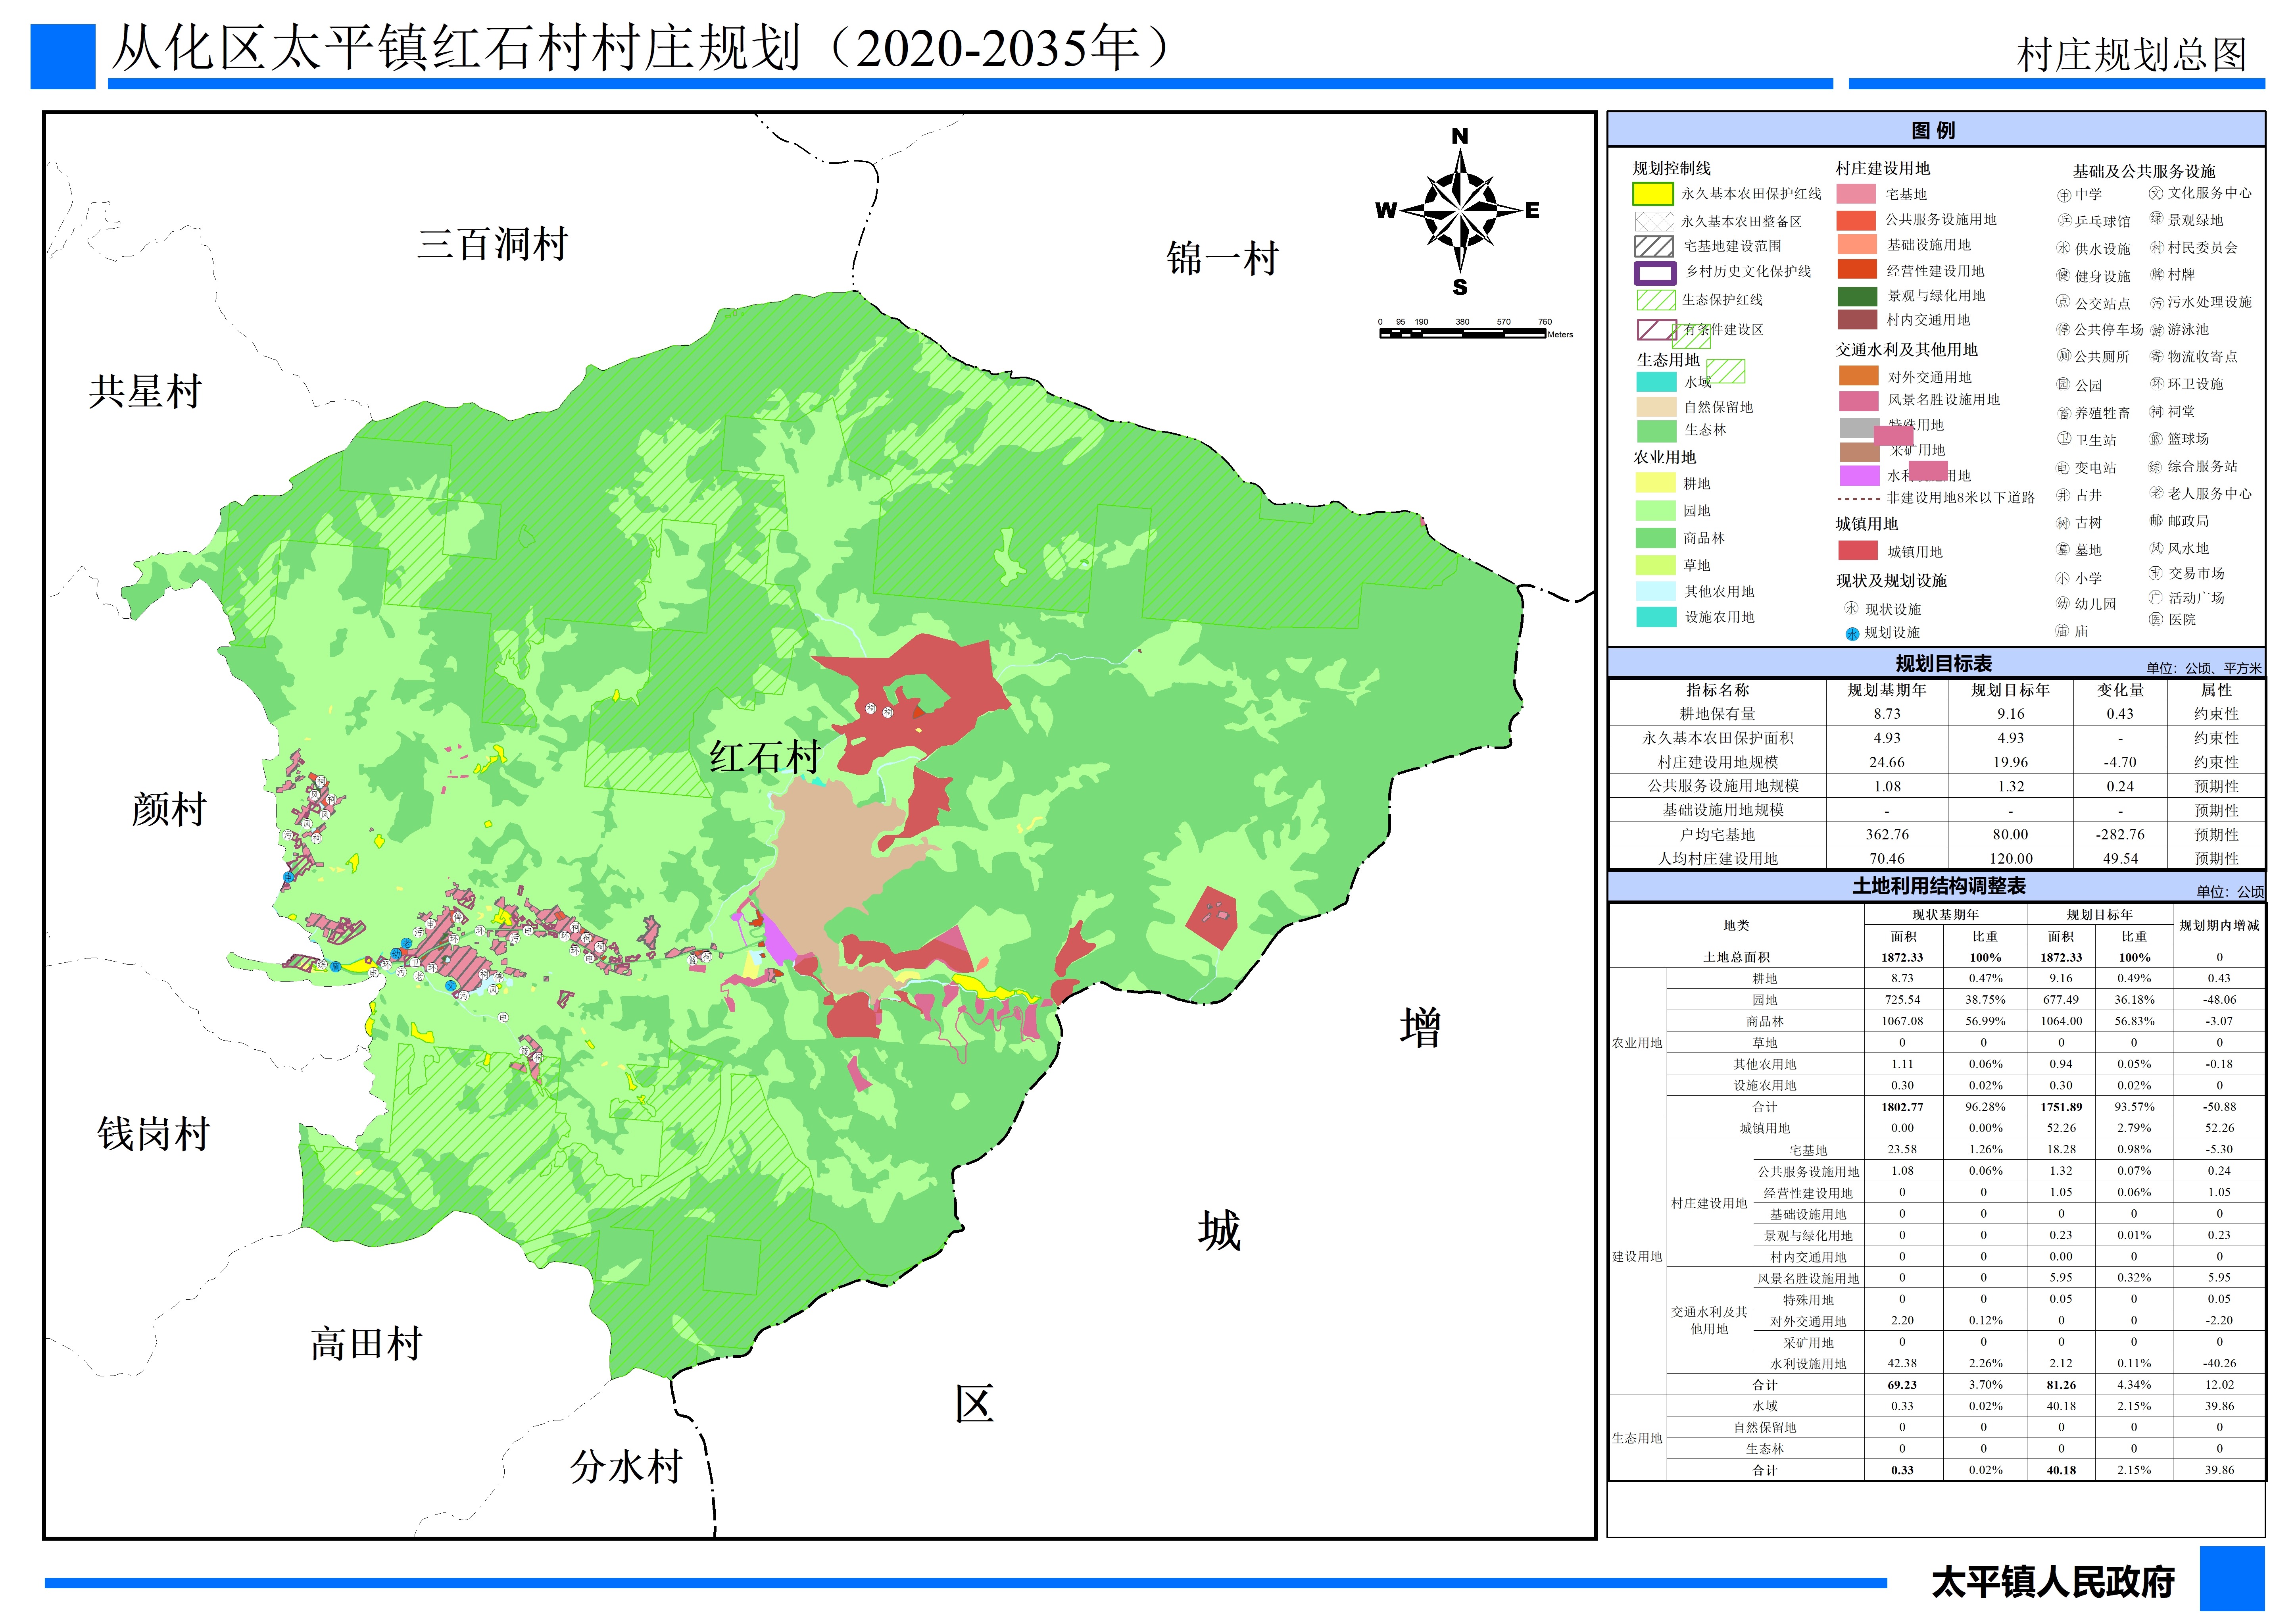Select the 幼儿园 legend icon
Image resolution: width=2296 pixels, height=1624 pixels.
pyautogui.click(x=2064, y=603)
